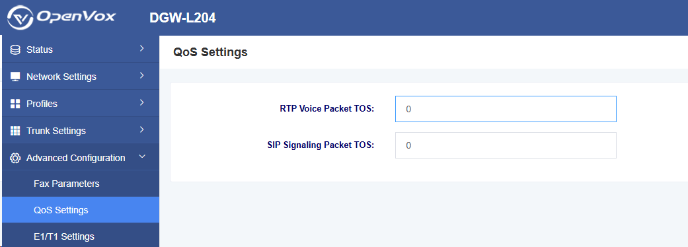This screenshot has width=688, height=247.
Task: Expand the Profiles chevron arrow
Action: pos(141,102)
